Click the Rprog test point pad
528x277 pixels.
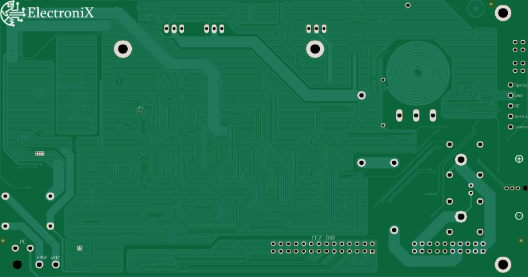511,85
